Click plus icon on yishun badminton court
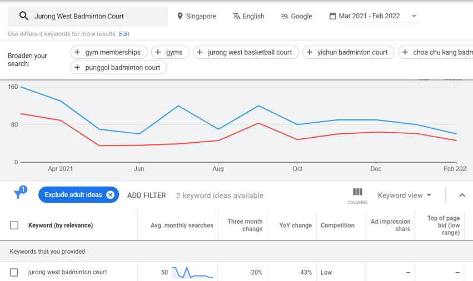This screenshot has width=473, height=281. point(309,52)
